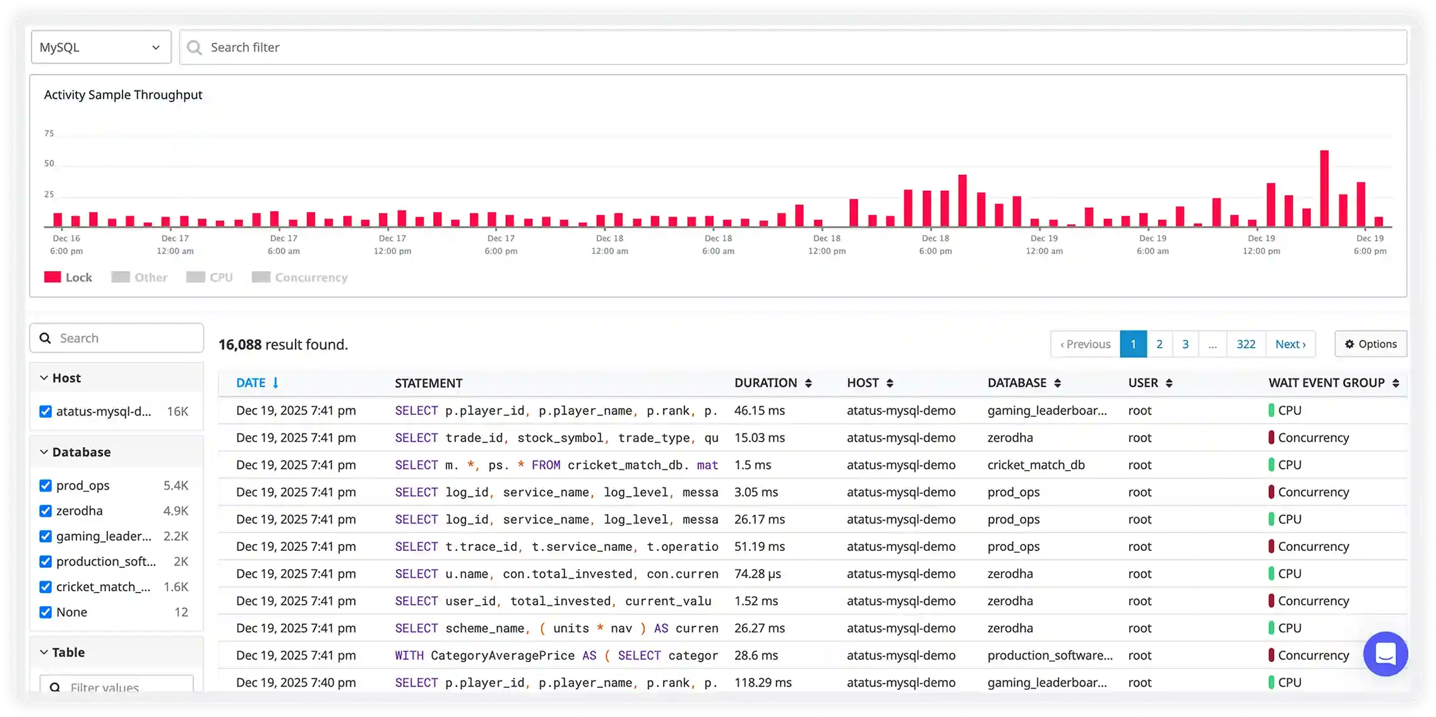Open the chat support bubble

pyautogui.click(x=1385, y=654)
